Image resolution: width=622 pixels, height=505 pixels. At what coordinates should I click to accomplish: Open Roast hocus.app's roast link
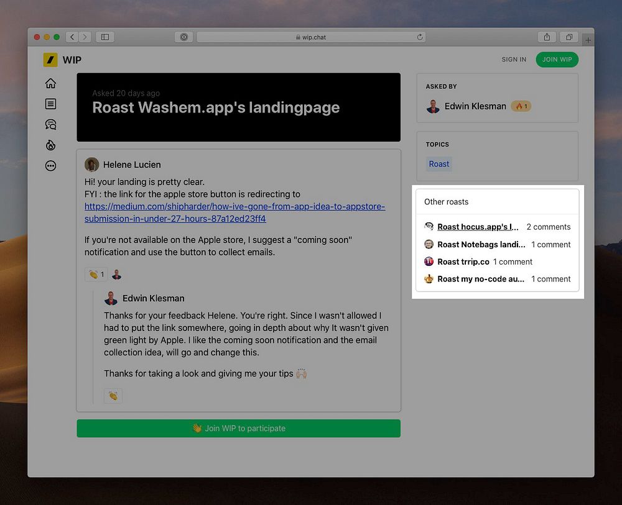pyautogui.click(x=478, y=227)
